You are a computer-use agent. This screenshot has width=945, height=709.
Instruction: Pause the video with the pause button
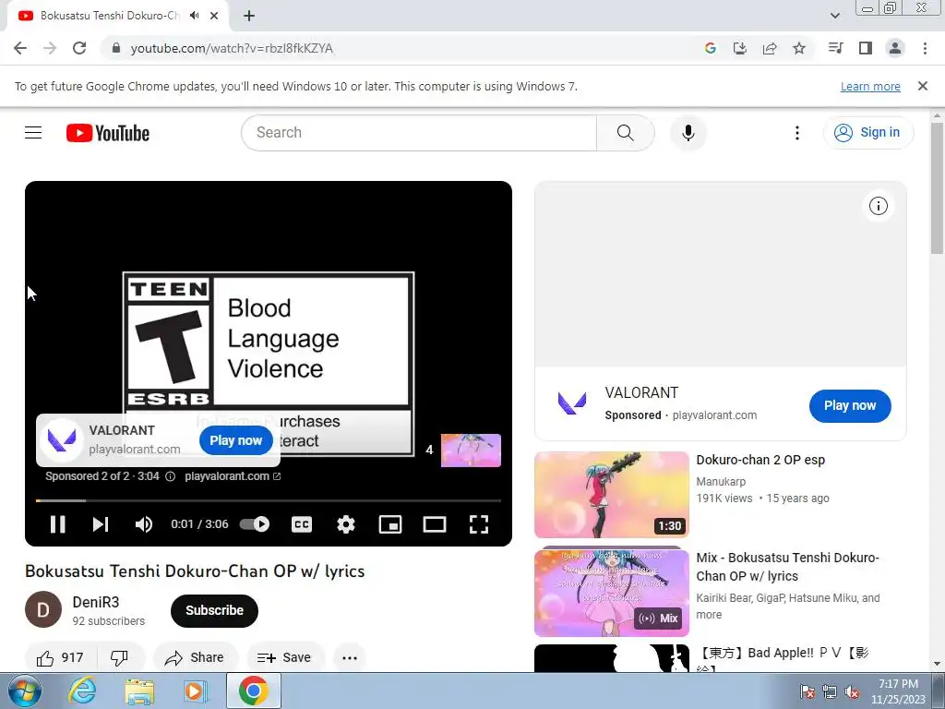click(58, 524)
